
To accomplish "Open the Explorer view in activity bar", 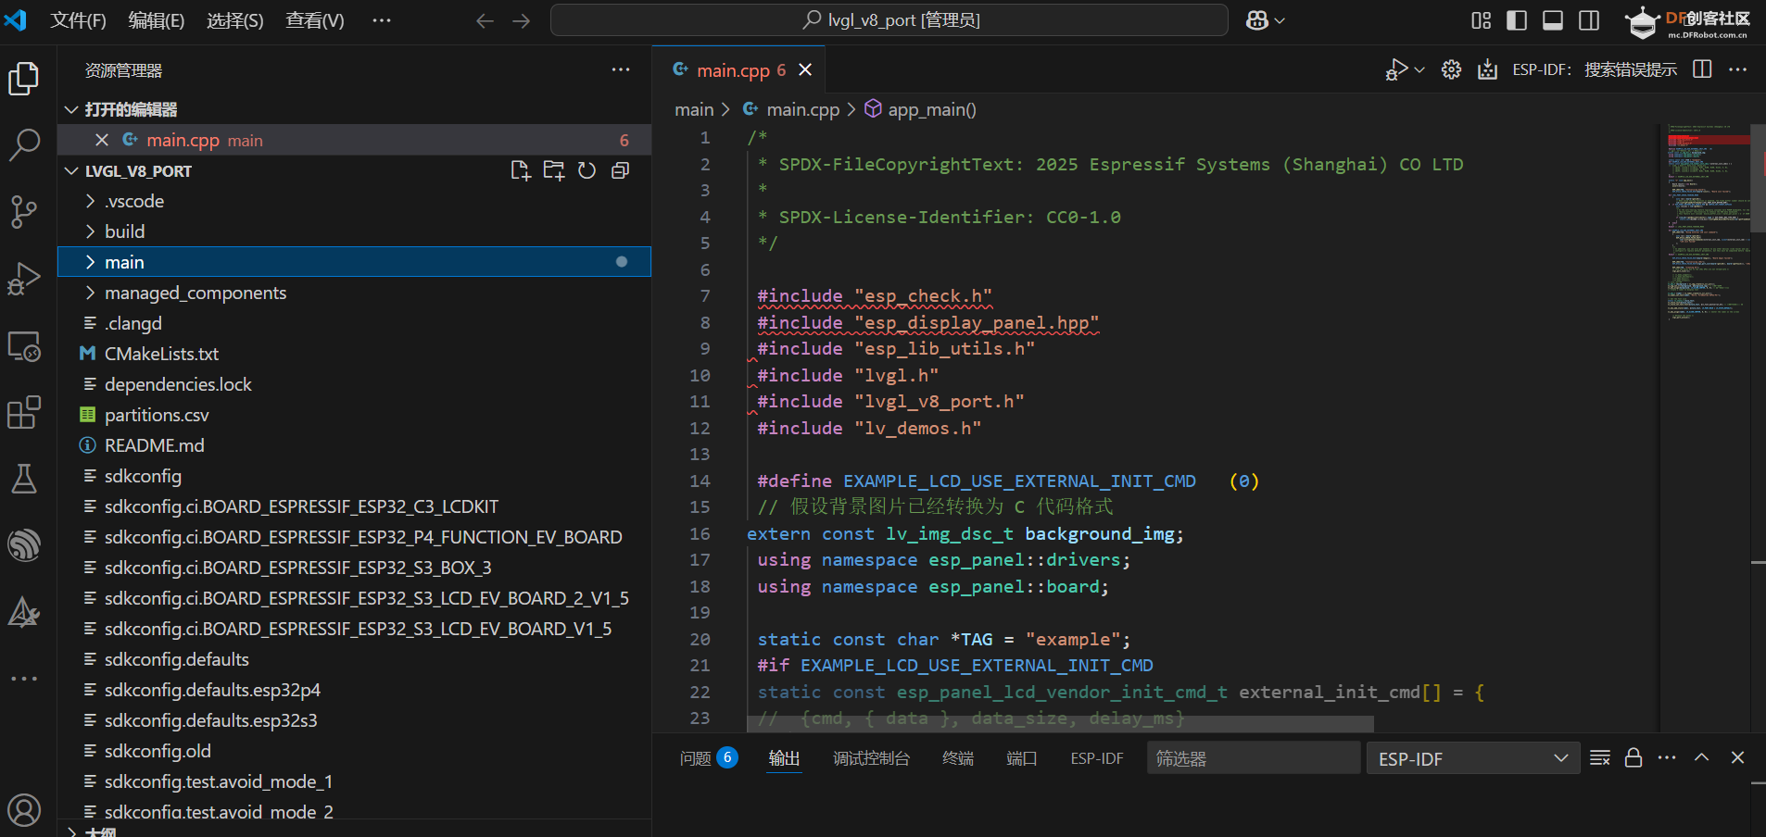I will 24,79.
